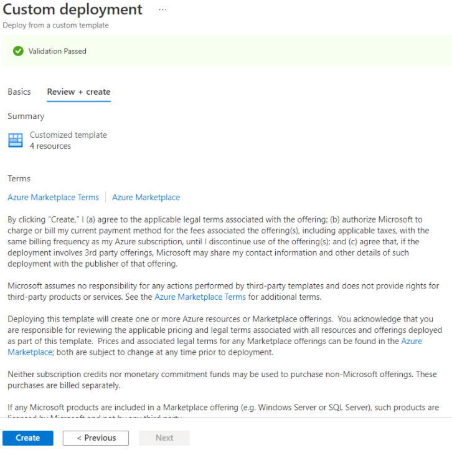
Task: Switch to the Basics tab
Action: (19, 92)
